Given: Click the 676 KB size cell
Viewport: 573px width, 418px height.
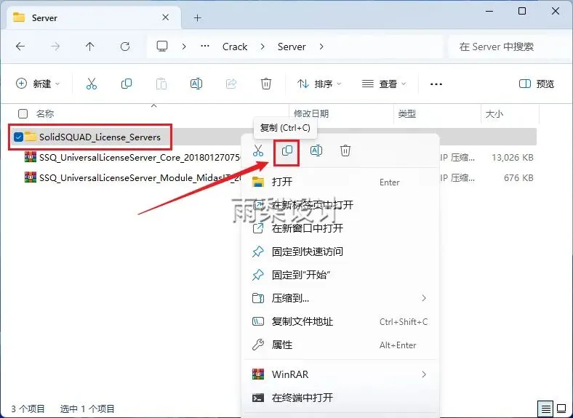Looking at the screenshot, I should [518, 178].
